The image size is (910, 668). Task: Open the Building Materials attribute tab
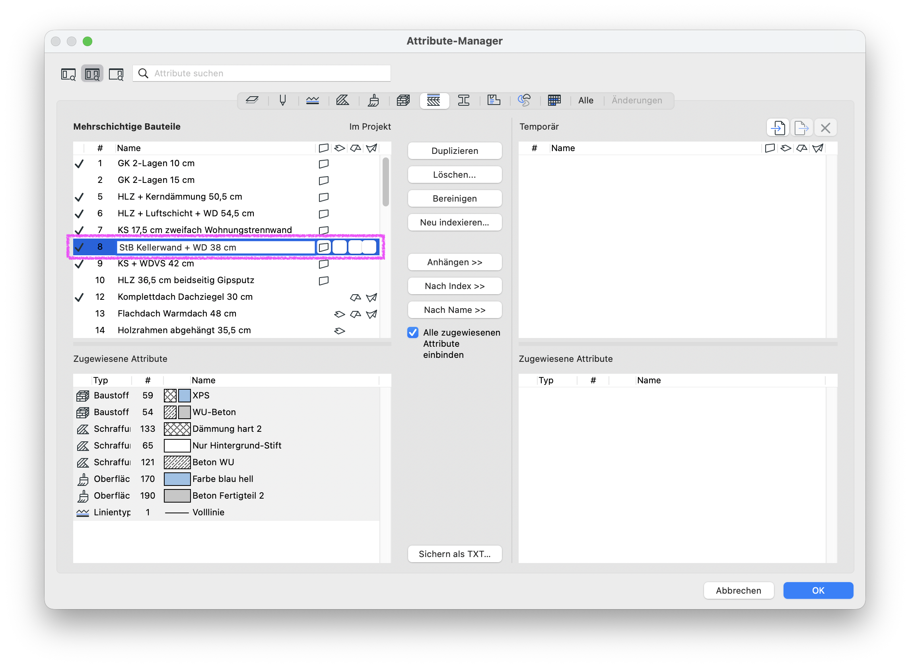click(x=403, y=100)
